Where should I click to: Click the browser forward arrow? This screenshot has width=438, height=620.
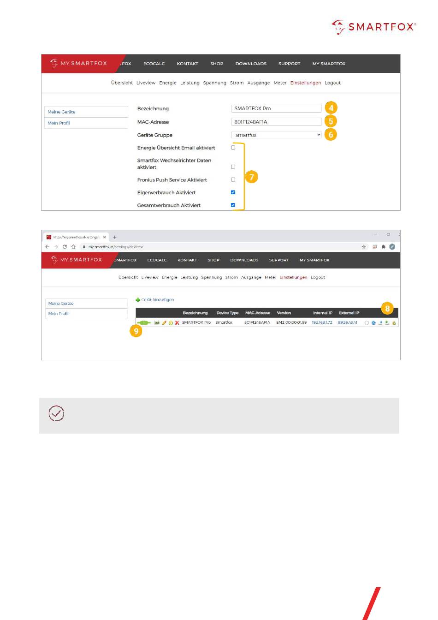pos(56,247)
